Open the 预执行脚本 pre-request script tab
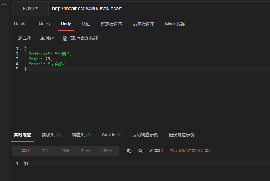The height and width of the screenshot is (181, 270). coord(111,24)
